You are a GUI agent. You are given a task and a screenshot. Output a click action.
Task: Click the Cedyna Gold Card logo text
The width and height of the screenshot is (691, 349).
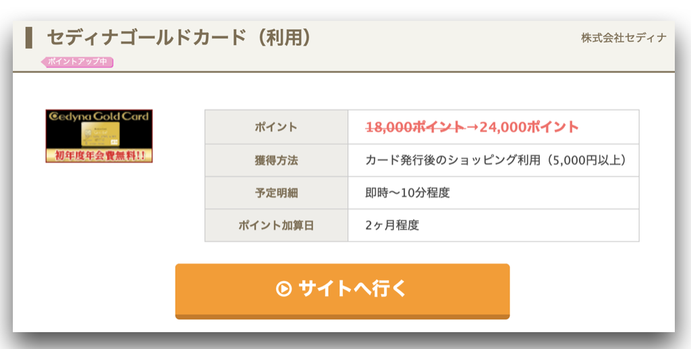[99, 116]
